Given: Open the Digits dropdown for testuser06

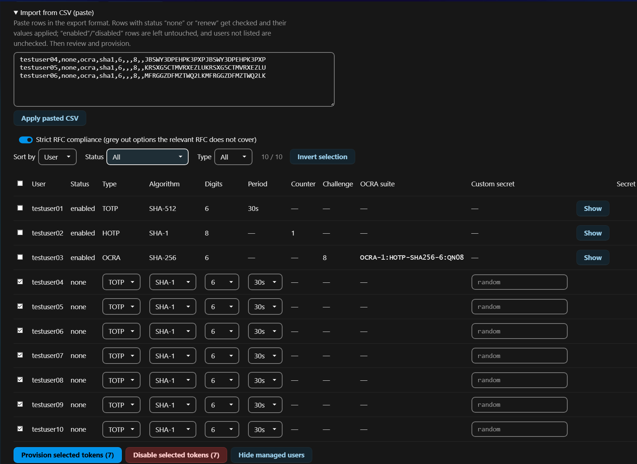Looking at the screenshot, I should click(x=222, y=331).
